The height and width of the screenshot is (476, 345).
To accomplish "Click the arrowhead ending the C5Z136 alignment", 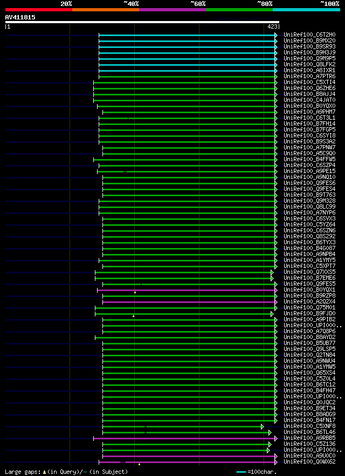I will 270,444.
